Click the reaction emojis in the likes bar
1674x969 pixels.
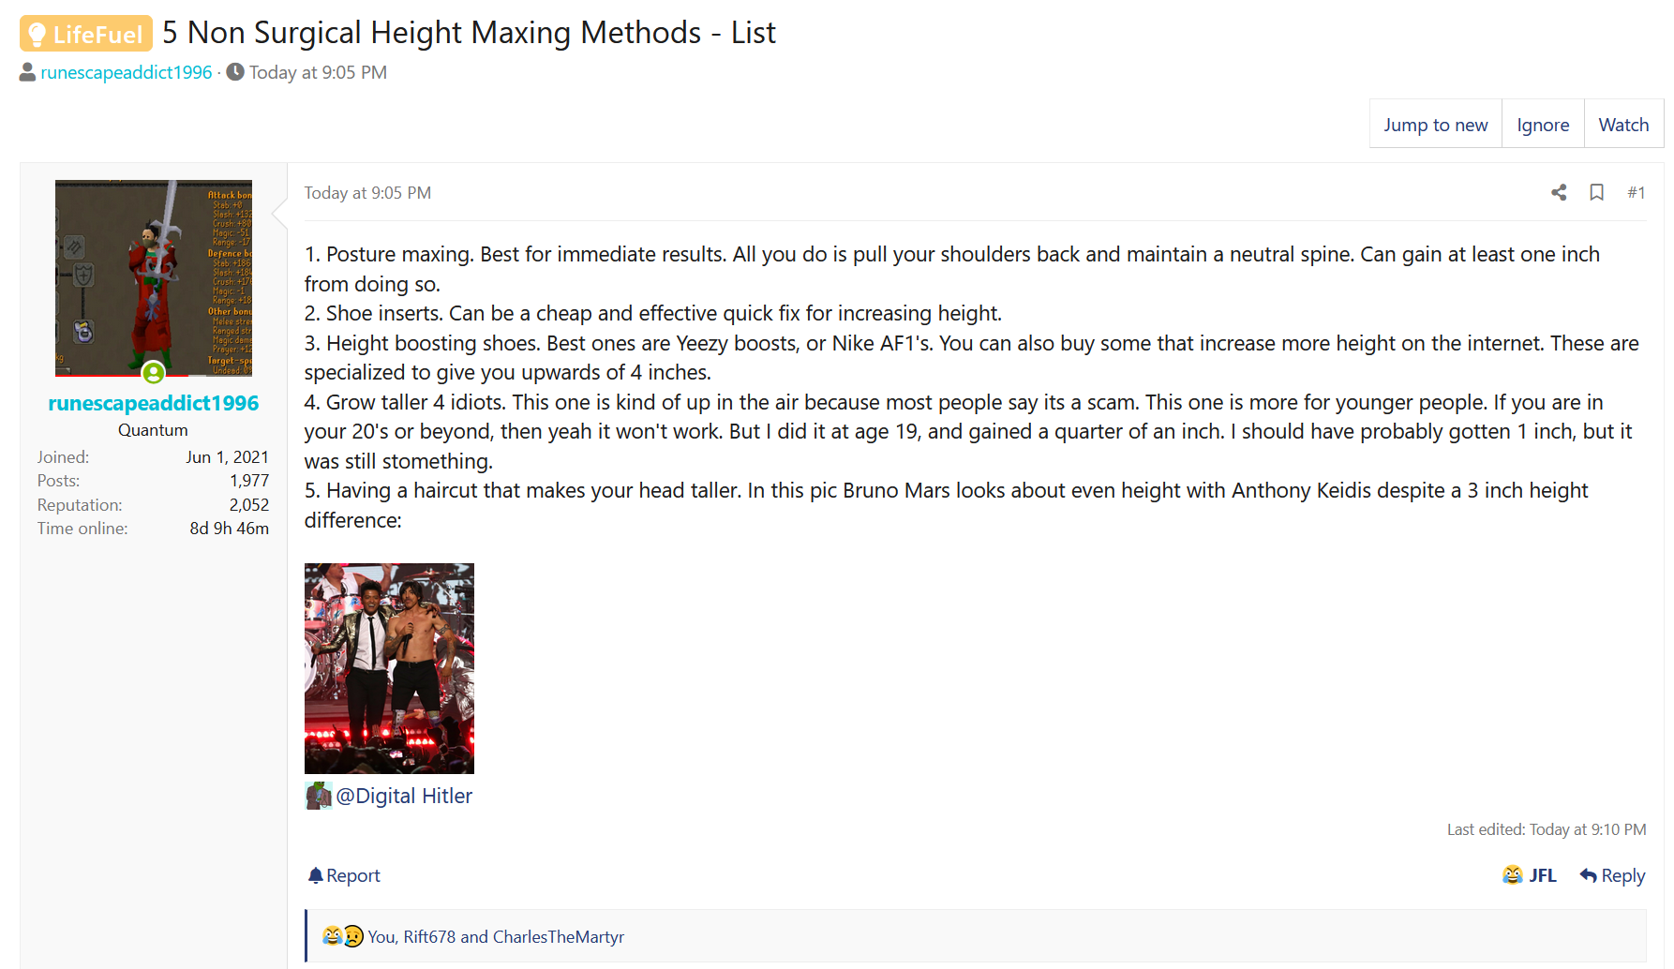tap(342, 936)
